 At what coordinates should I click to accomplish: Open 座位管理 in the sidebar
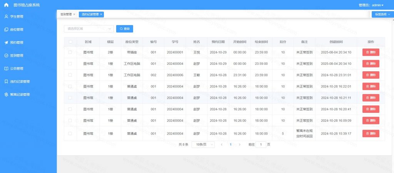tap(28, 29)
